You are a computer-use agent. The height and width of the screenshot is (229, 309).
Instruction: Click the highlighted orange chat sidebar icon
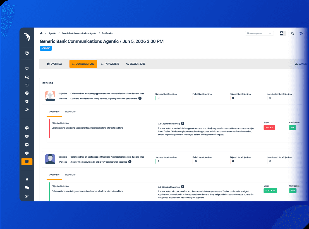(x=27, y=162)
